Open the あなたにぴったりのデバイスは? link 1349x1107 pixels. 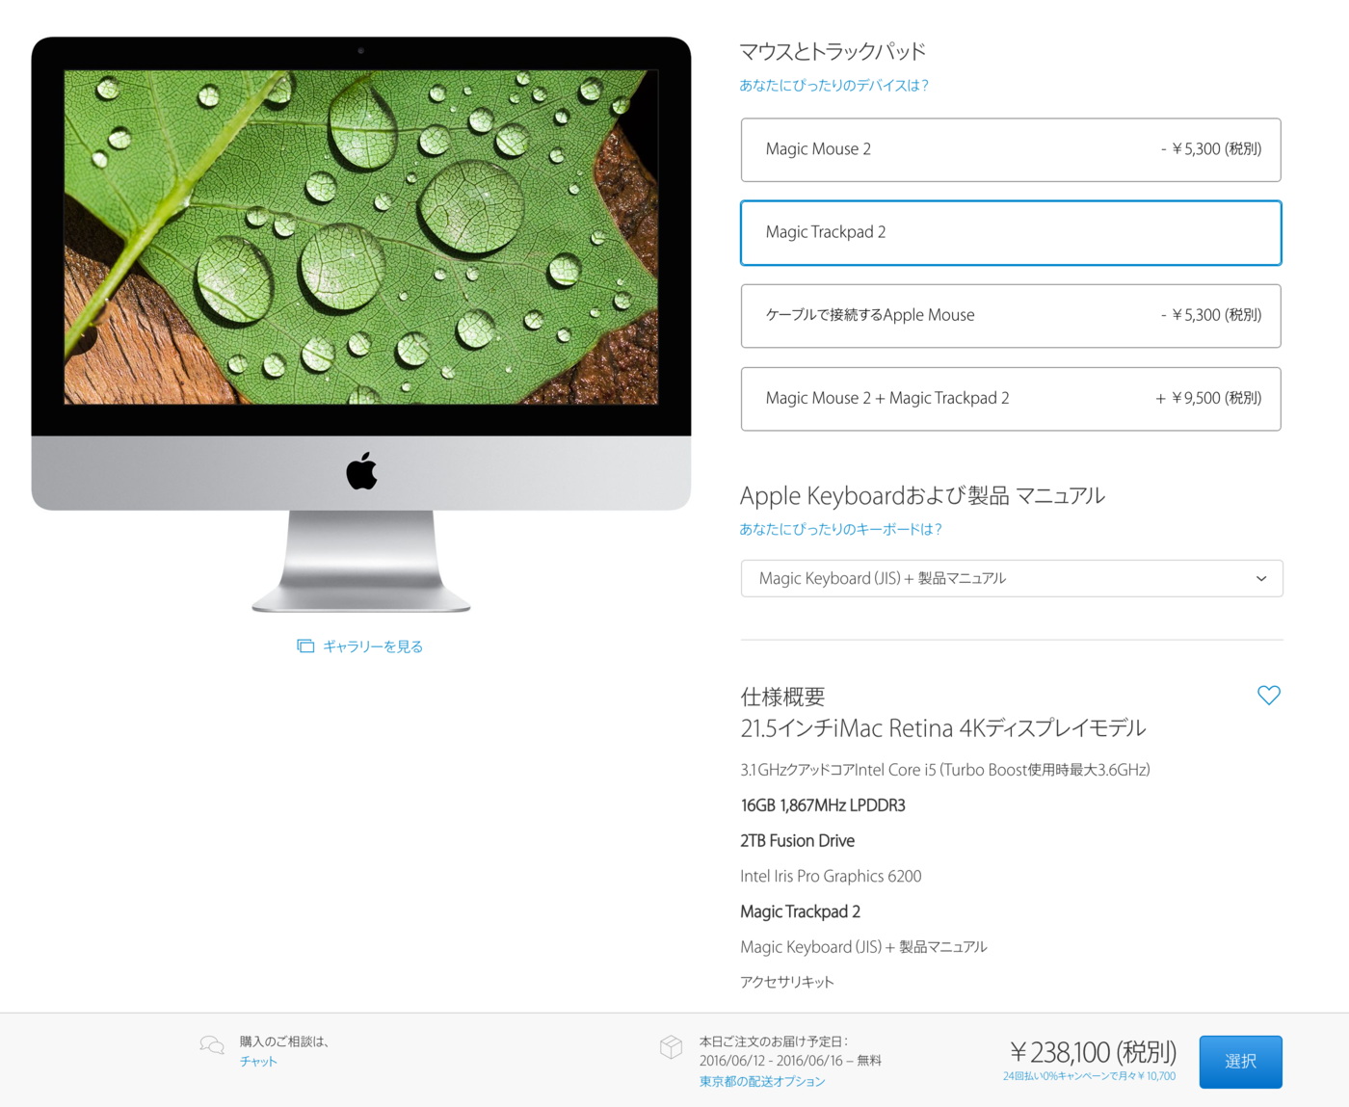(x=833, y=86)
